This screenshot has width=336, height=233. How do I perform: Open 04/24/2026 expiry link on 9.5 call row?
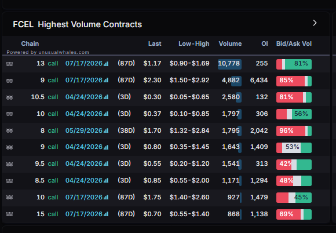coord(84,163)
